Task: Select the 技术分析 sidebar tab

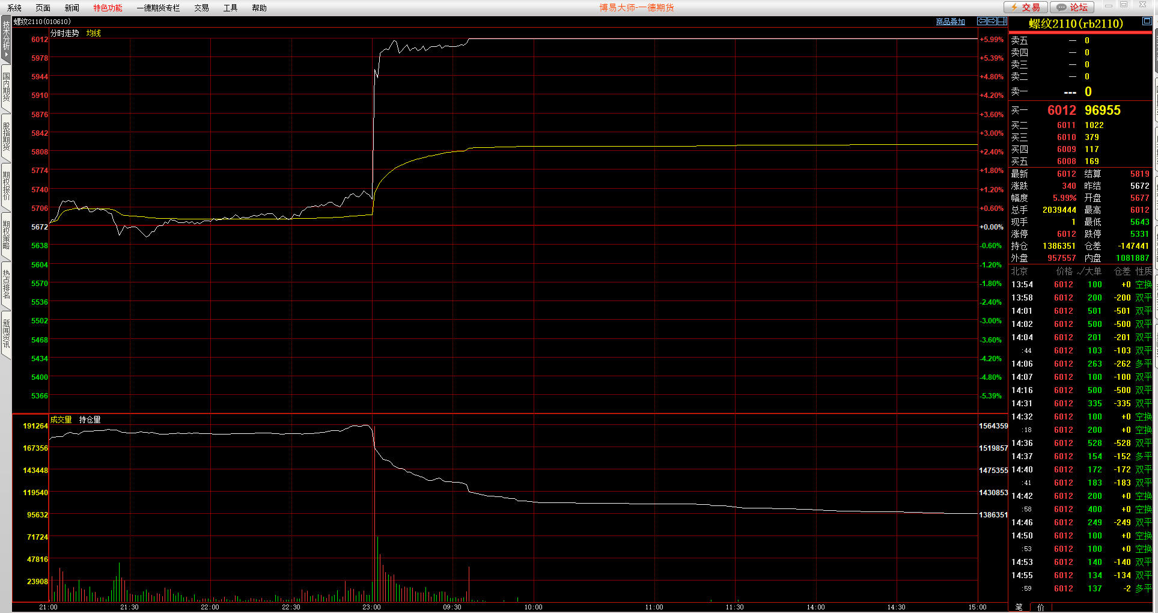Action: (x=6, y=40)
